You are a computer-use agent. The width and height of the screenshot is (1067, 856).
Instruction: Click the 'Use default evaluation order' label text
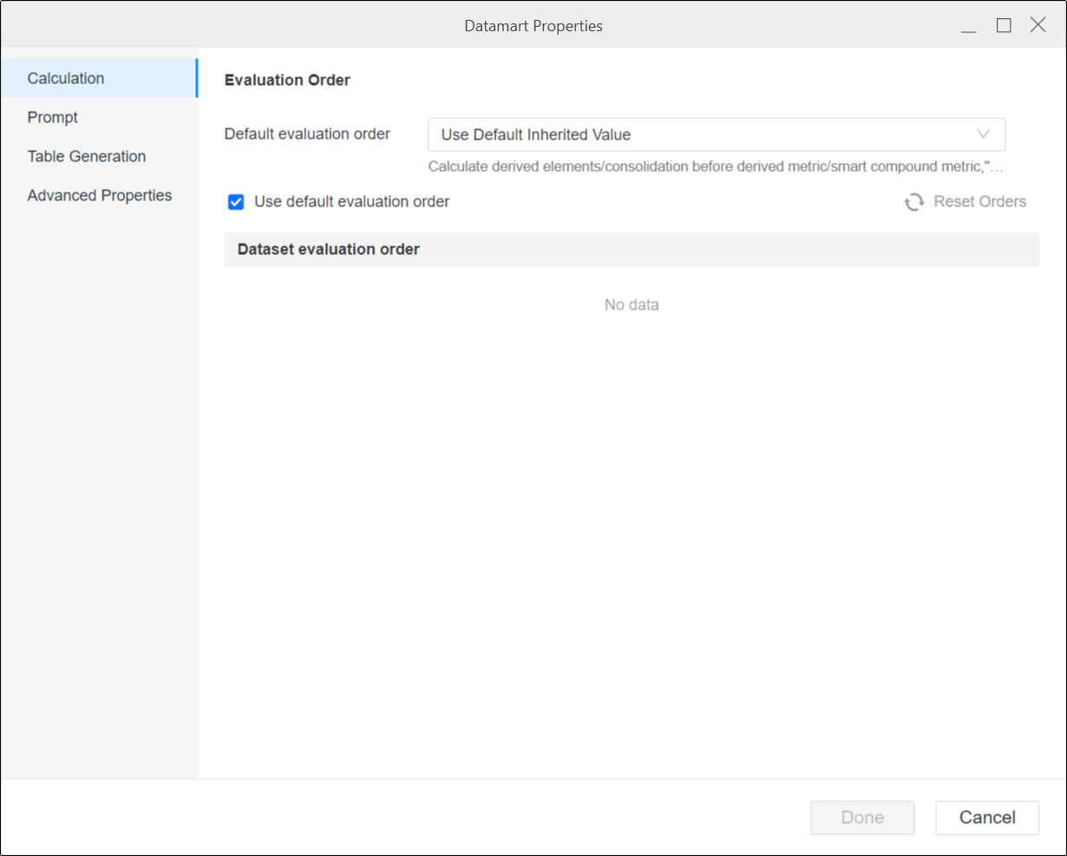pyautogui.click(x=351, y=202)
